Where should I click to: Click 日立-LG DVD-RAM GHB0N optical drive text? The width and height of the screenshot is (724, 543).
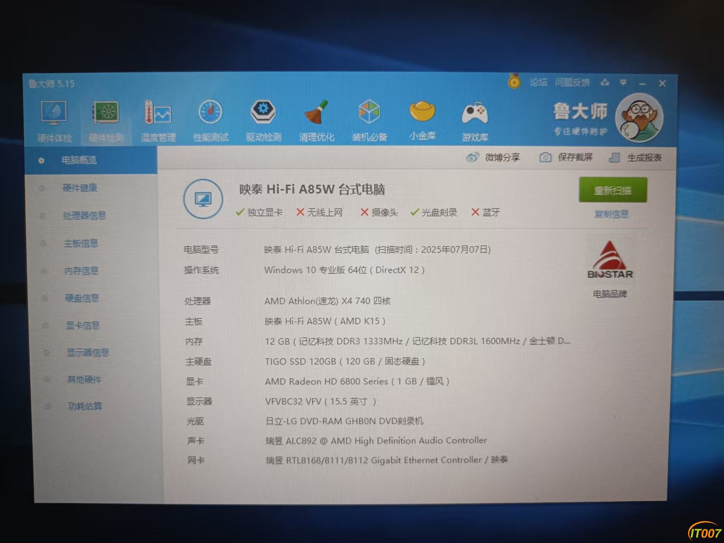tap(345, 421)
